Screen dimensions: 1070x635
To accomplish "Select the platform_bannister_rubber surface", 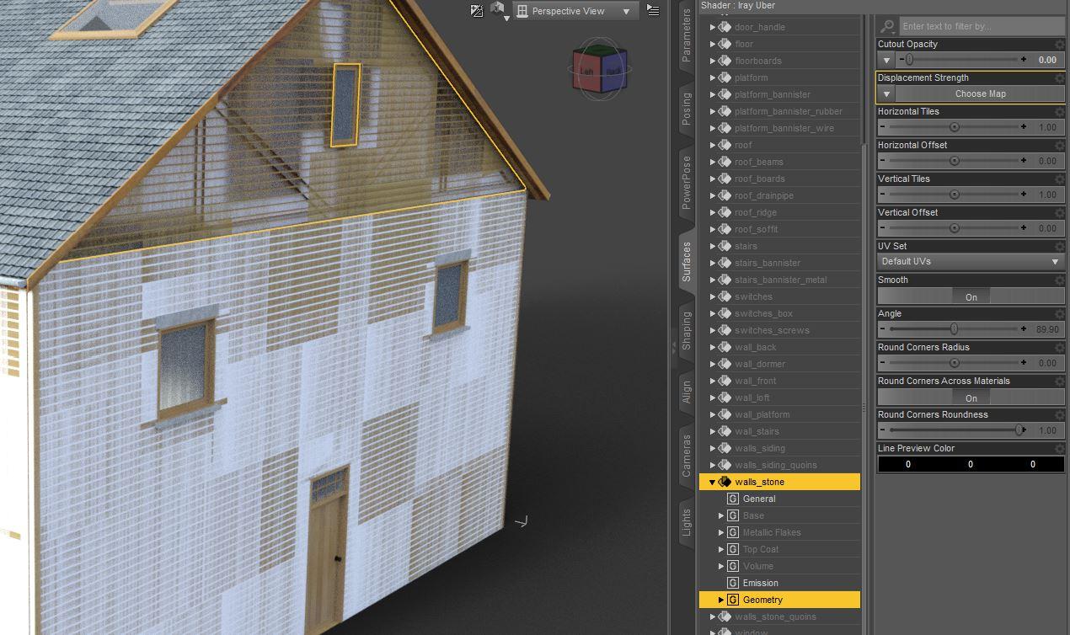I will coord(789,111).
